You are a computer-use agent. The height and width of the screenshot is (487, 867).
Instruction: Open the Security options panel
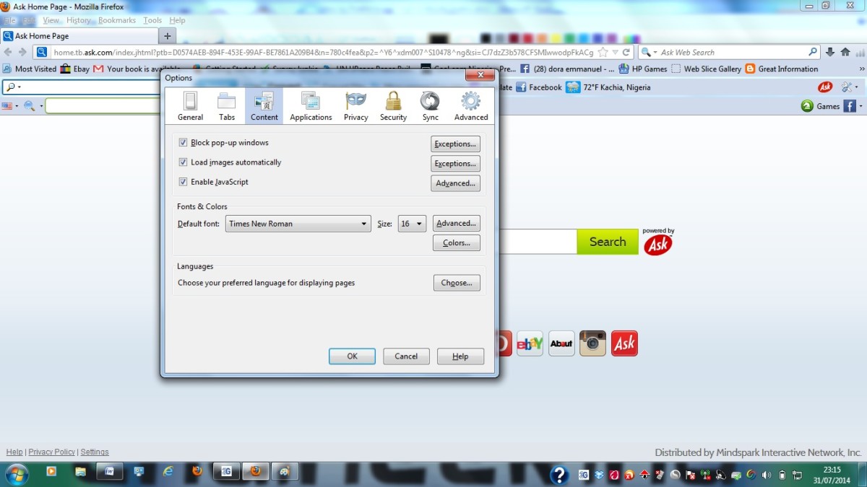coord(393,105)
